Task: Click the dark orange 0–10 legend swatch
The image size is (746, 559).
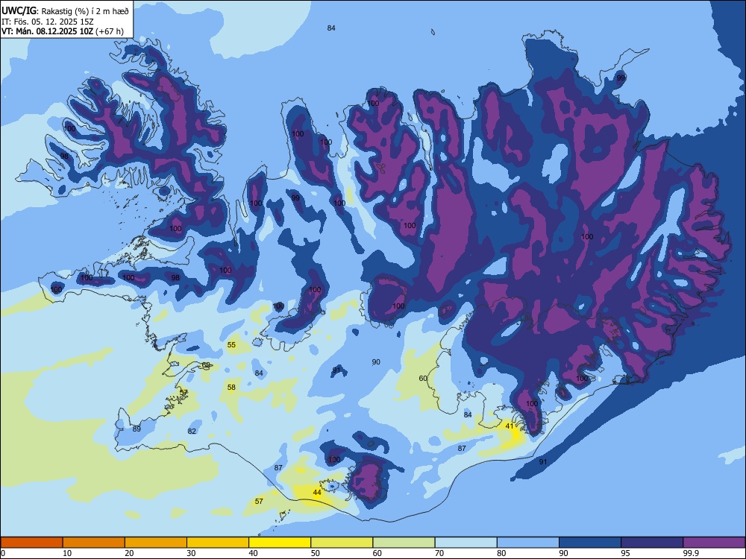Action: click(x=31, y=543)
